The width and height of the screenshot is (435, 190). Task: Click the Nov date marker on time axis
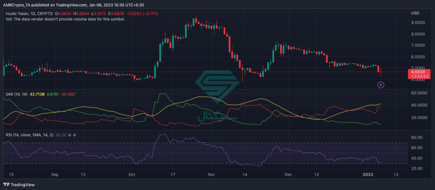pos(212,174)
